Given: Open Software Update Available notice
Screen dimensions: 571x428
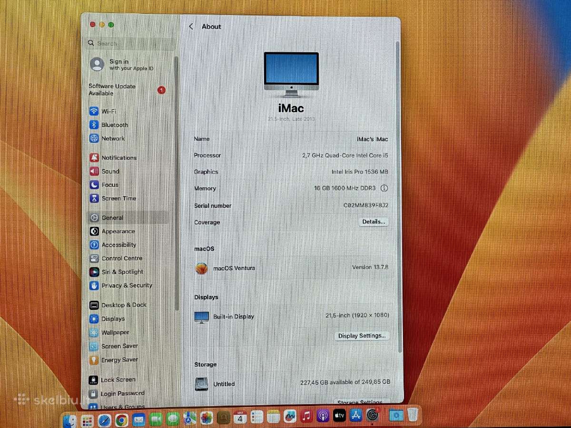Looking at the screenshot, I should tap(128, 90).
